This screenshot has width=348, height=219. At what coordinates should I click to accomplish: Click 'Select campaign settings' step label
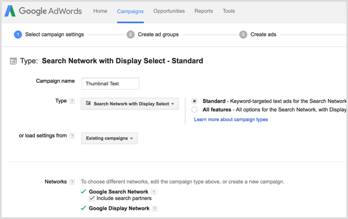tap(55, 35)
